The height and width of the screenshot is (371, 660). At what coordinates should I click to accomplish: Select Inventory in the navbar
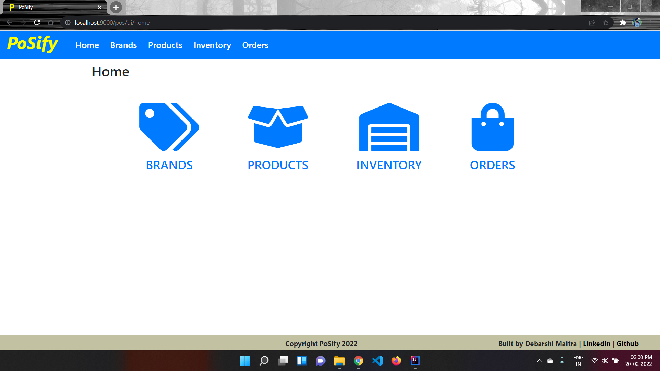point(212,45)
